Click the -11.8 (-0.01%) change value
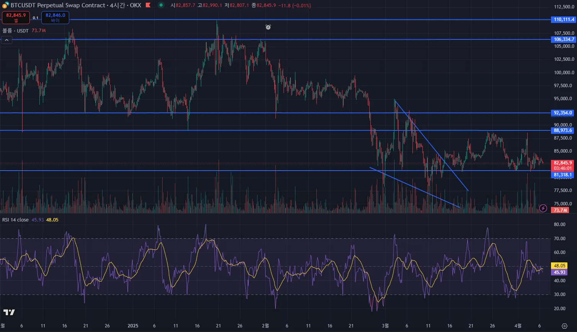 click(294, 6)
